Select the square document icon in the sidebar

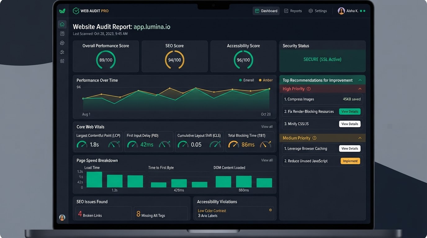click(62, 33)
